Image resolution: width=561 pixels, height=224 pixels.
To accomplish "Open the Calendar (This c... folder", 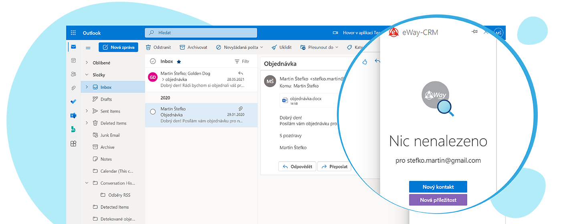I will (113, 171).
